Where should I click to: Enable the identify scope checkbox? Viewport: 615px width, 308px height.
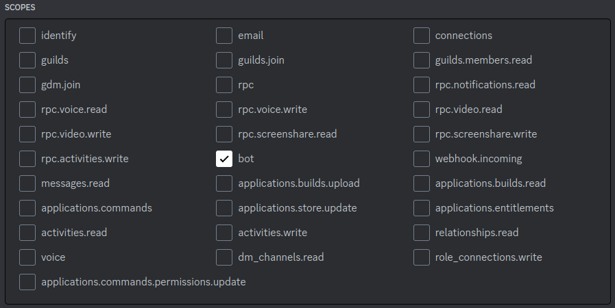(27, 36)
